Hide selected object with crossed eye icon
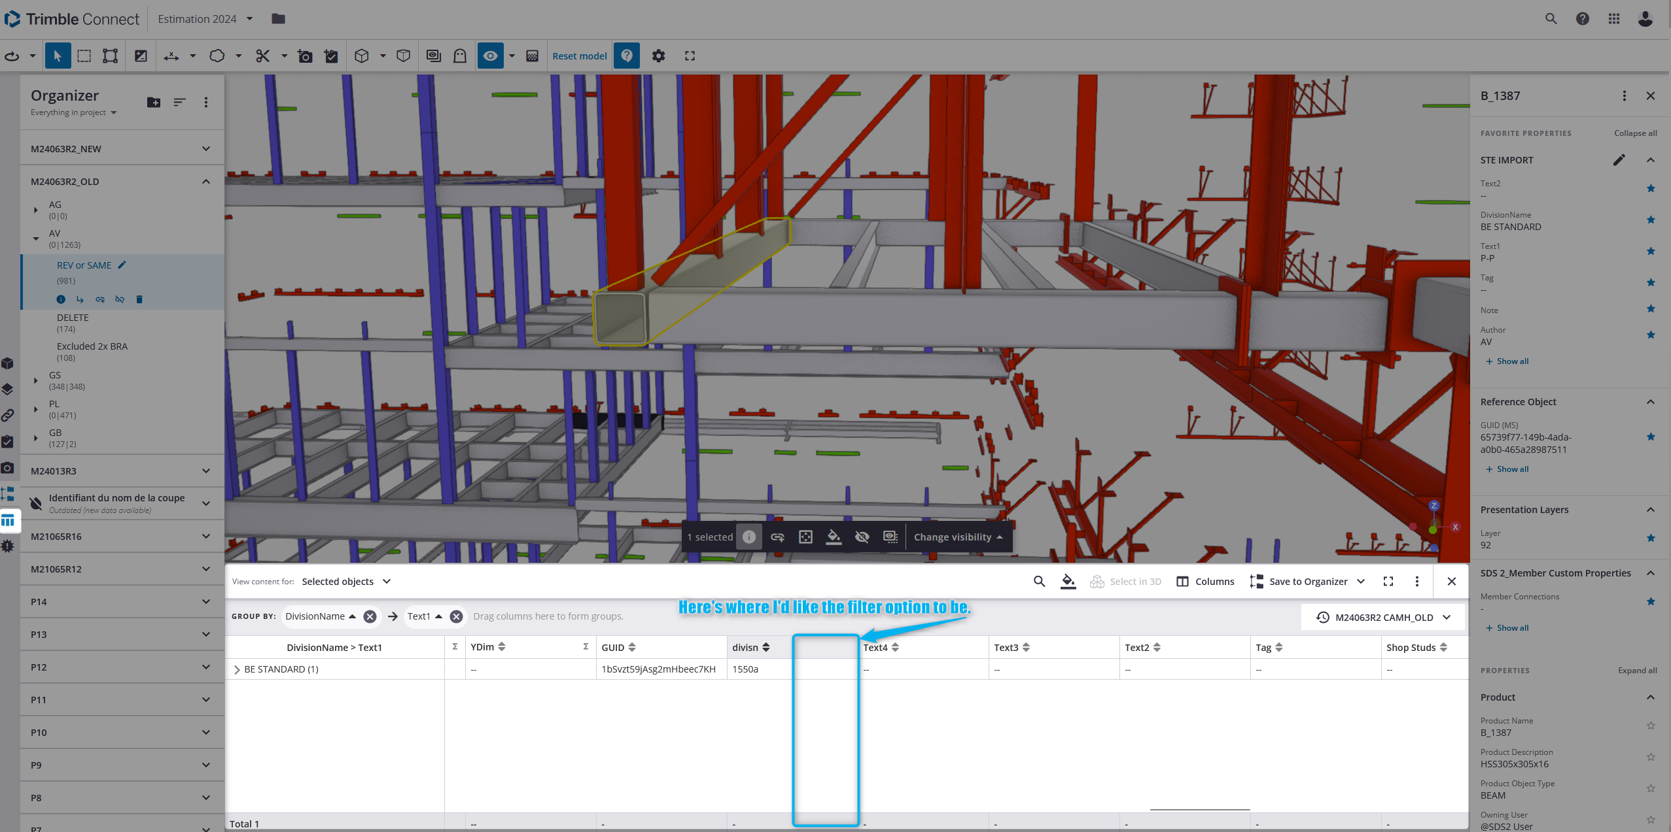Image resolution: width=1671 pixels, height=832 pixels. click(x=862, y=537)
